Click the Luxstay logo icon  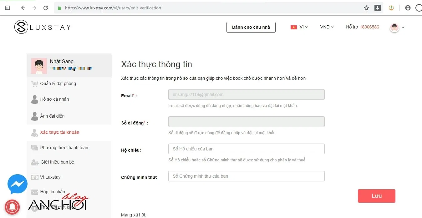click(x=21, y=27)
